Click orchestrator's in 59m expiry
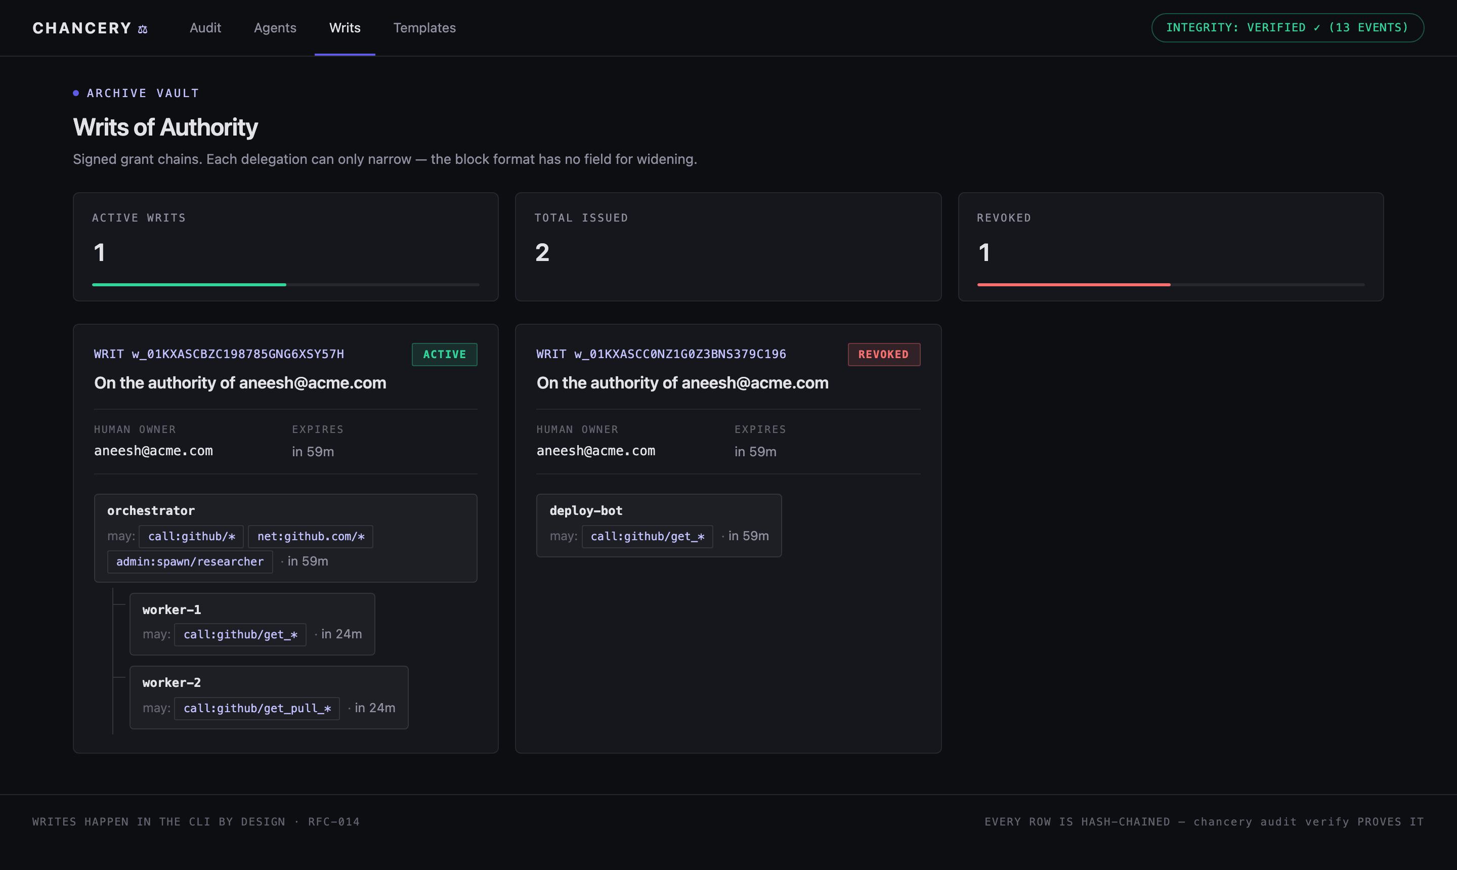Viewport: 1457px width, 870px height. 308,561
